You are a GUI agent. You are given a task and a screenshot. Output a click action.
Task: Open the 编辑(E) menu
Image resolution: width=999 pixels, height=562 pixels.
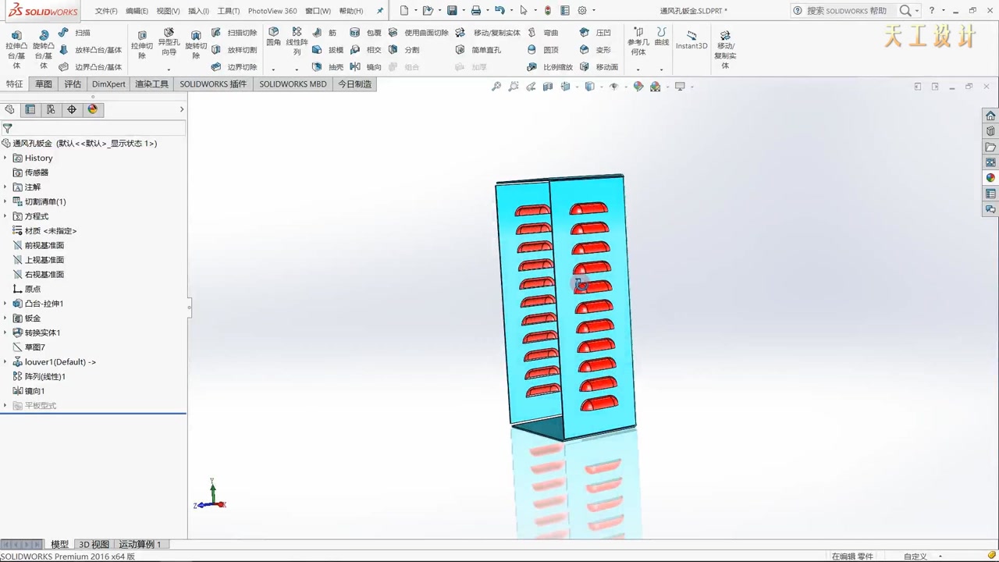pyautogui.click(x=137, y=11)
